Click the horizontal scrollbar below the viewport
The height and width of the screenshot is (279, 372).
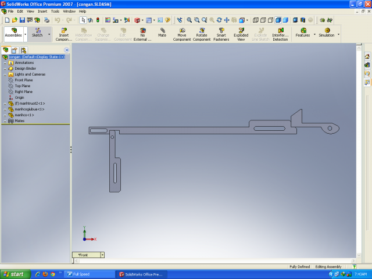click(x=214, y=261)
